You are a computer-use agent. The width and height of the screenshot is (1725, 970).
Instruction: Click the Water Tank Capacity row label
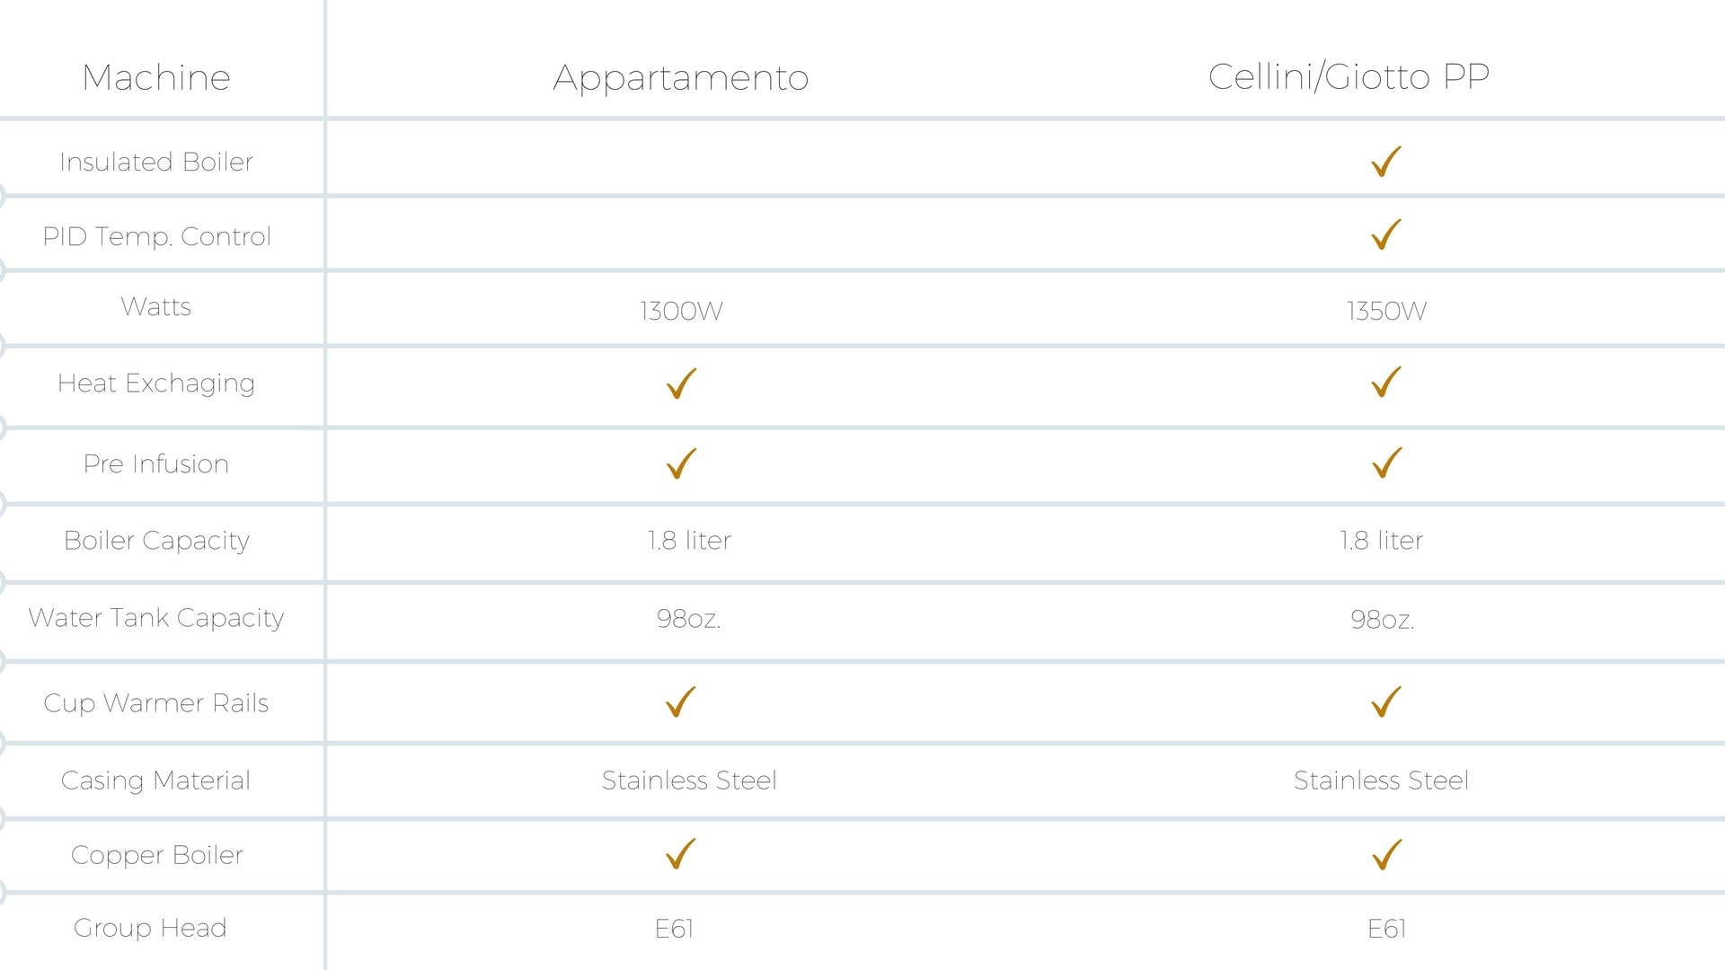pyautogui.click(x=156, y=618)
